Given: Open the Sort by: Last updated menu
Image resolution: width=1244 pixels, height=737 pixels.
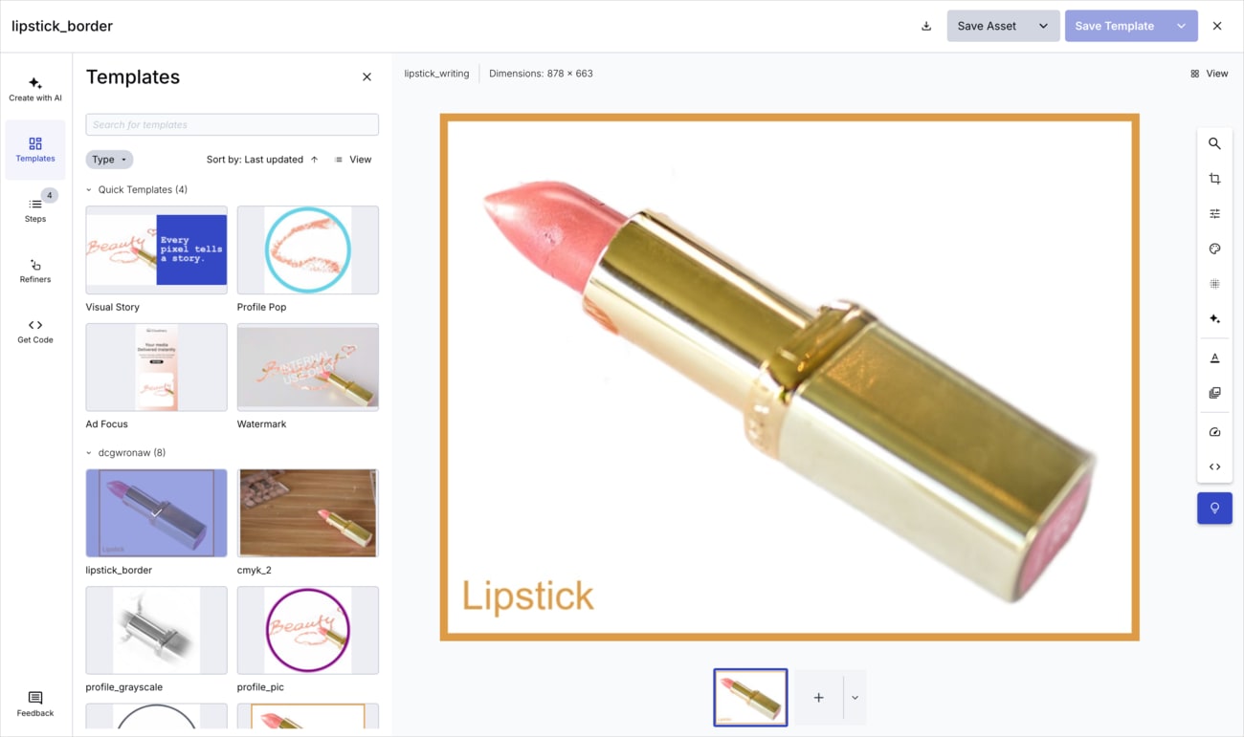Looking at the screenshot, I should click(x=255, y=160).
